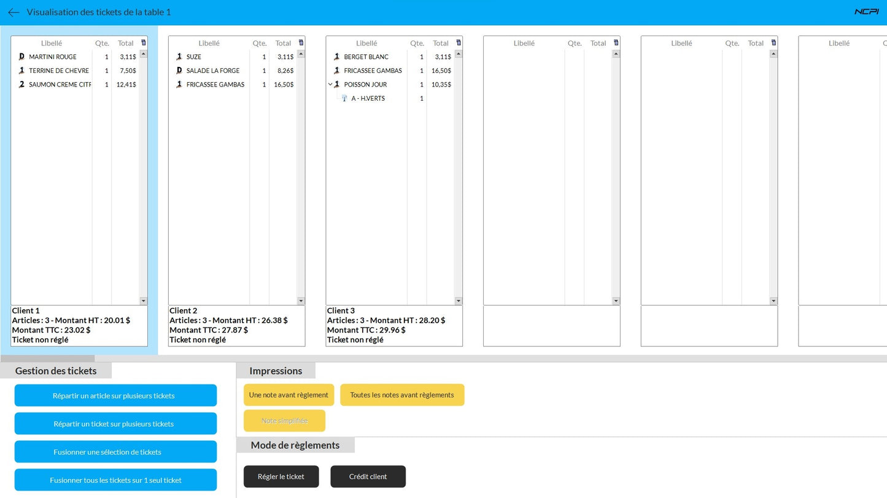887x498 pixels.
Task: Click the course icon beside TERRINE DE CHEVRE
Action: coord(21,71)
